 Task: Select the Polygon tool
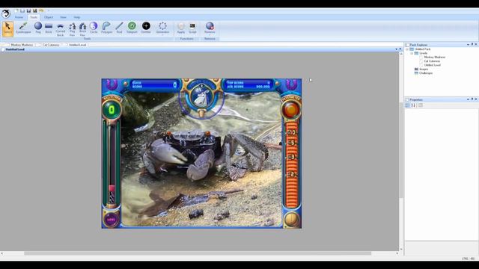click(106, 28)
